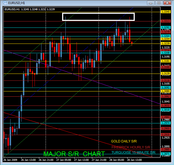Click the FIREBRICK HOURLY S/R legend text
This screenshot has height=165, width=174.
click(x=131, y=147)
